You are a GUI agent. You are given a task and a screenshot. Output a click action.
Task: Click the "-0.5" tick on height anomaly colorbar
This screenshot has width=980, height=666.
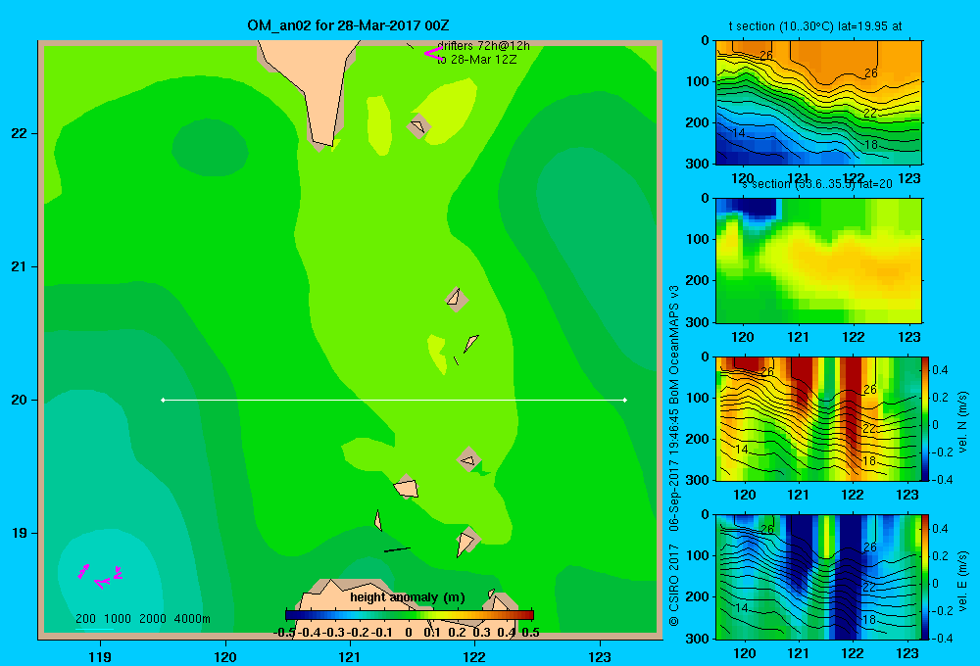click(284, 633)
